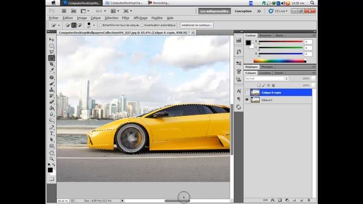The image size is (363, 204).
Task: Switch to the Couches tab
Action: click(265, 73)
